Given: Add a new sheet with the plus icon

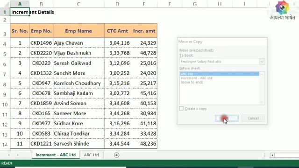Looking at the screenshot, I should tap(116, 155).
